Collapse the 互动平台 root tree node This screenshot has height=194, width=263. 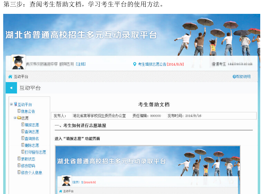11,104
